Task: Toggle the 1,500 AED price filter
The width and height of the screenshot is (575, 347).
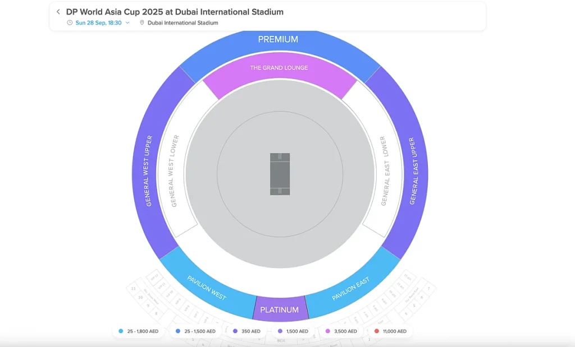Action: pos(293,331)
